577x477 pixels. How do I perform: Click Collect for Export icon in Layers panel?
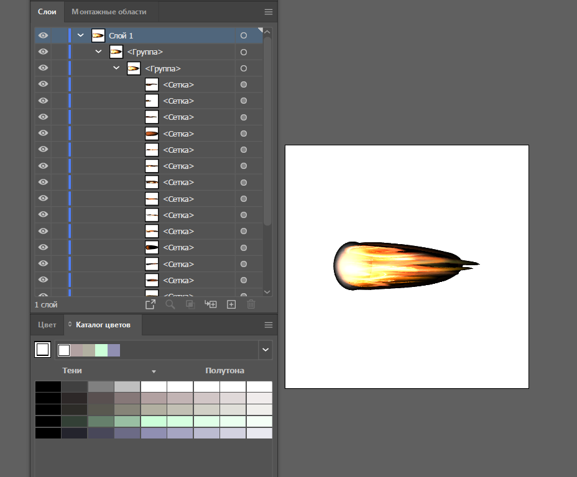pos(150,304)
